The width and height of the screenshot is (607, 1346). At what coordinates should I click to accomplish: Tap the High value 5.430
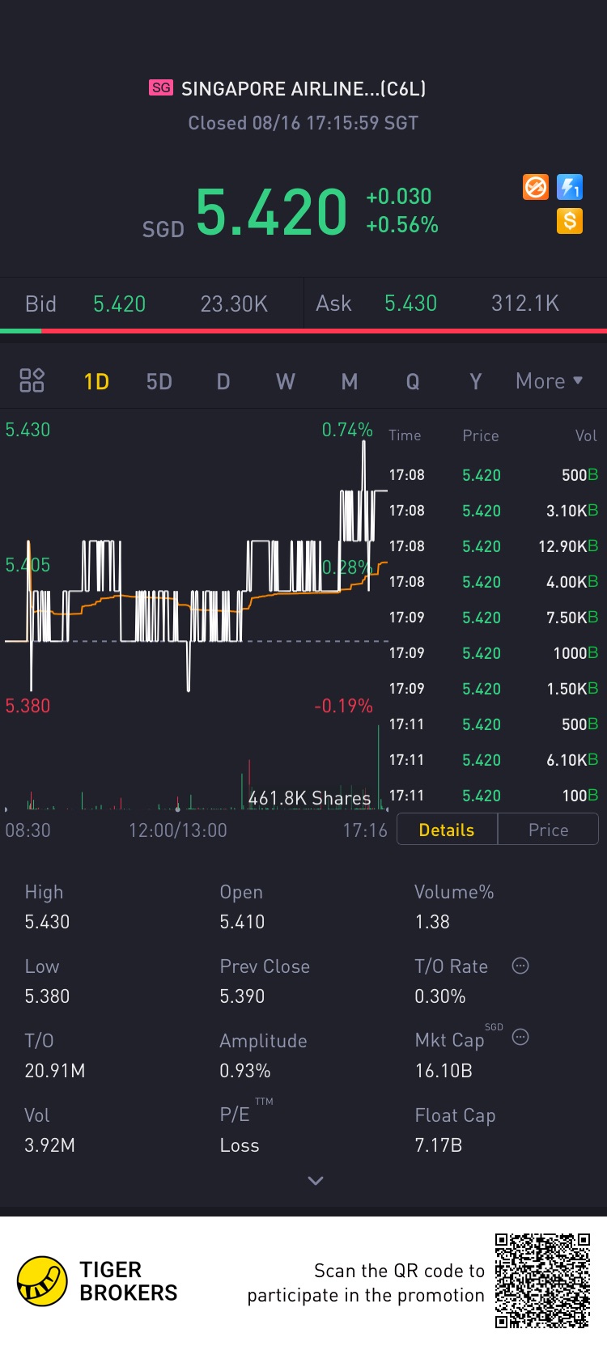pos(47,922)
